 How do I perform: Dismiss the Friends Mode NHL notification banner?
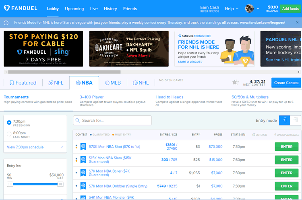(x=297, y=23)
